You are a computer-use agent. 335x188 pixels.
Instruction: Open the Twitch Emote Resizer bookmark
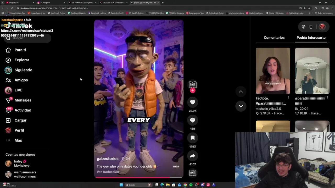coord(215,13)
